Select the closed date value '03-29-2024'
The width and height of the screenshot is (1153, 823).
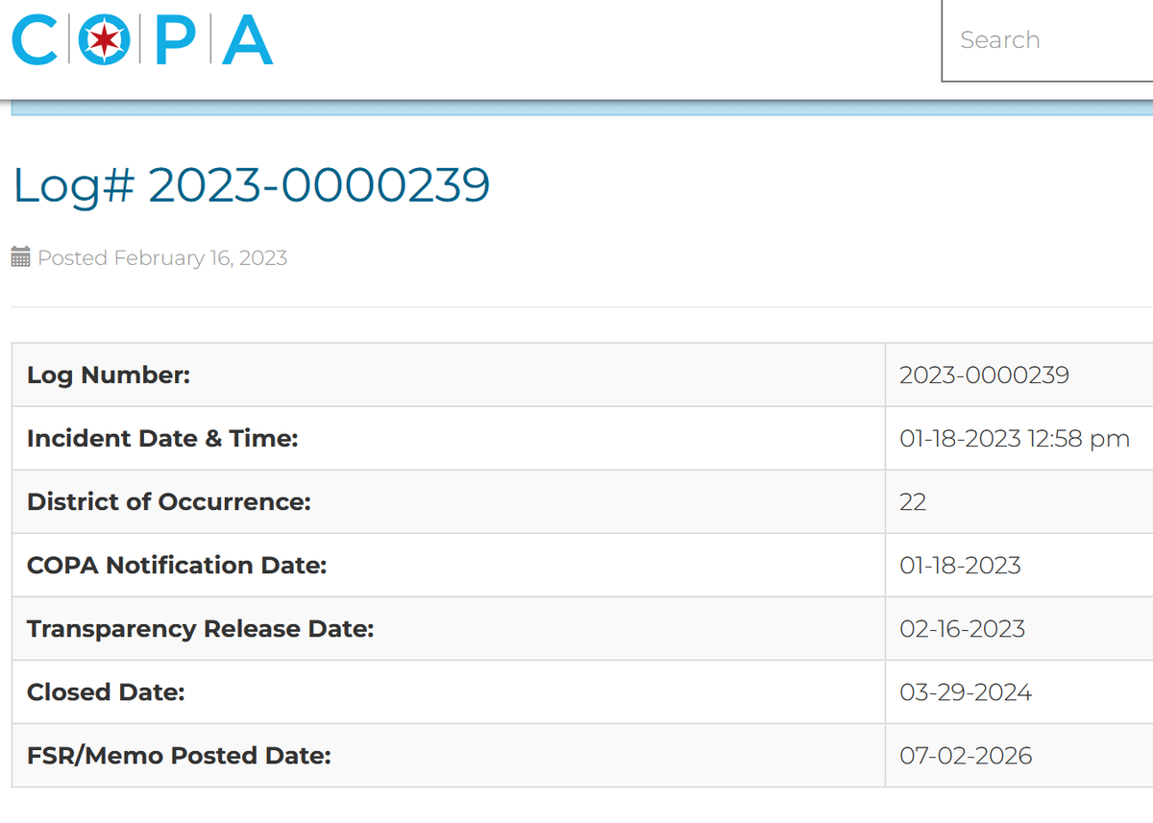click(966, 691)
